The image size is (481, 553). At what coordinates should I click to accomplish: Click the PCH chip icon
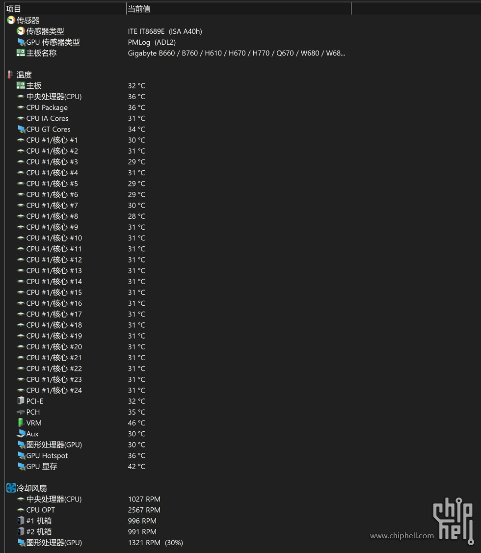click(x=21, y=412)
